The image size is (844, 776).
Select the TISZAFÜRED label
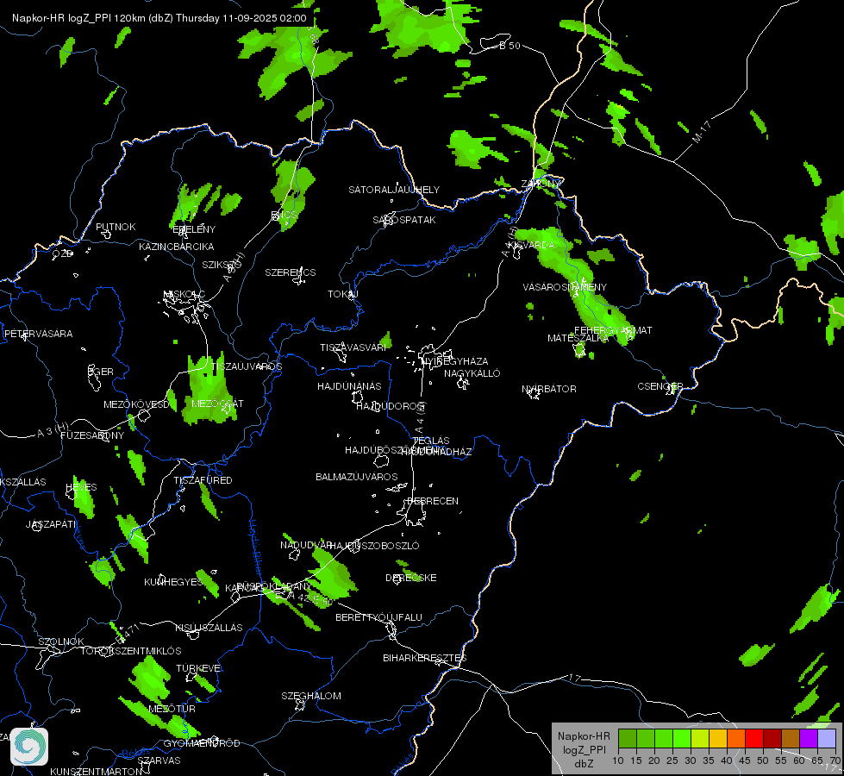pyautogui.click(x=203, y=479)
